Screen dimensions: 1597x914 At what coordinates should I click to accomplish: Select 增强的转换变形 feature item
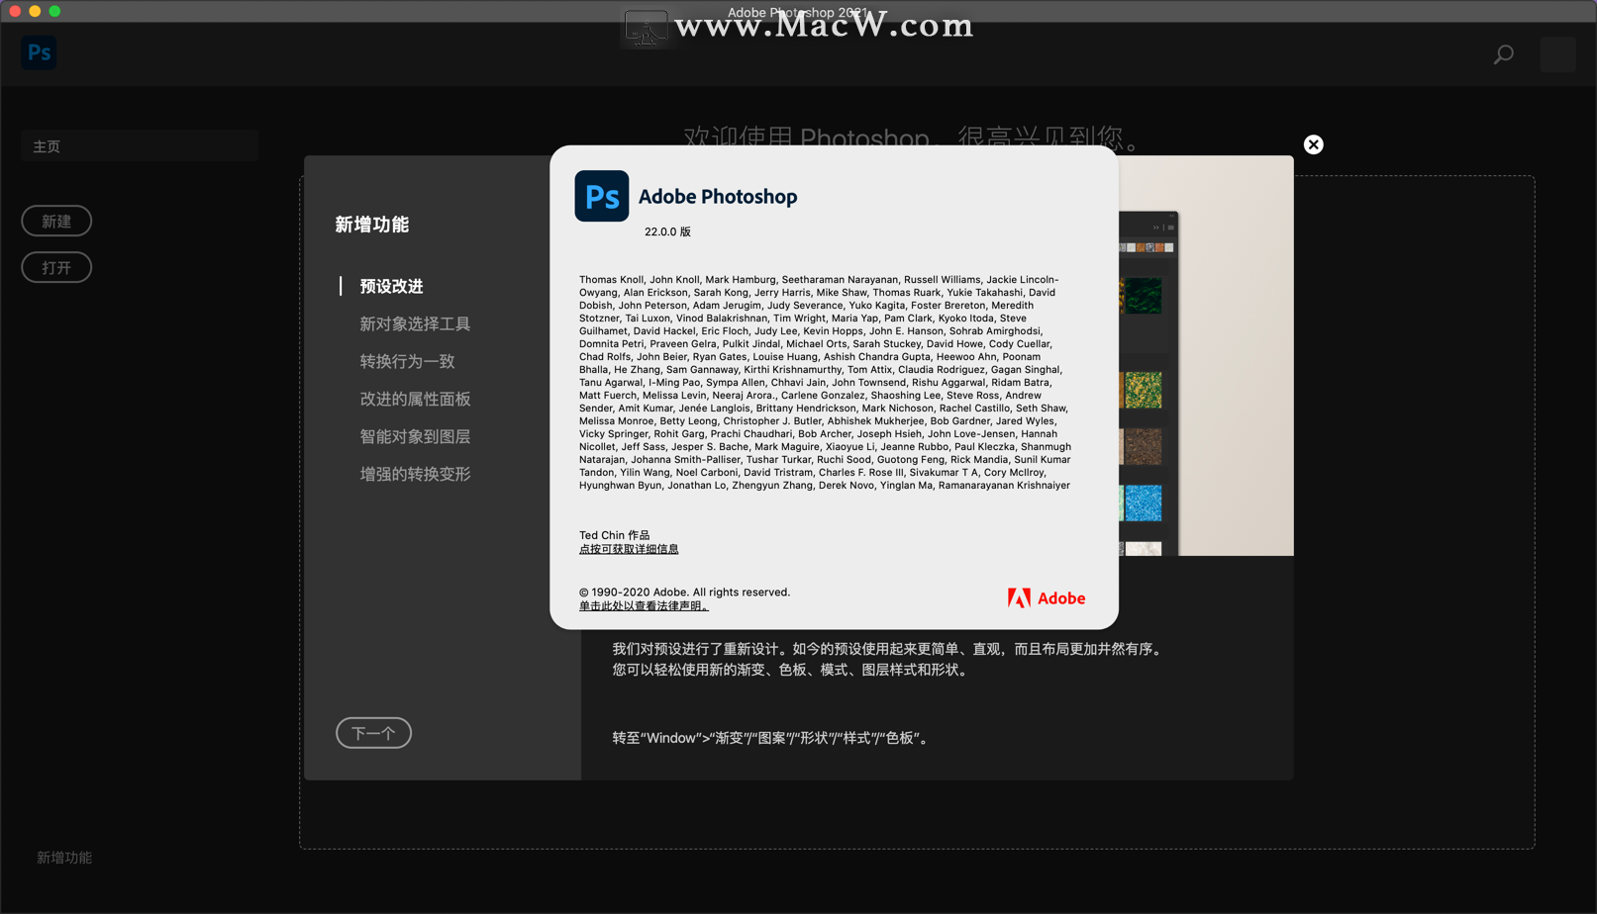pyautogui.click(x=415, y=474)
